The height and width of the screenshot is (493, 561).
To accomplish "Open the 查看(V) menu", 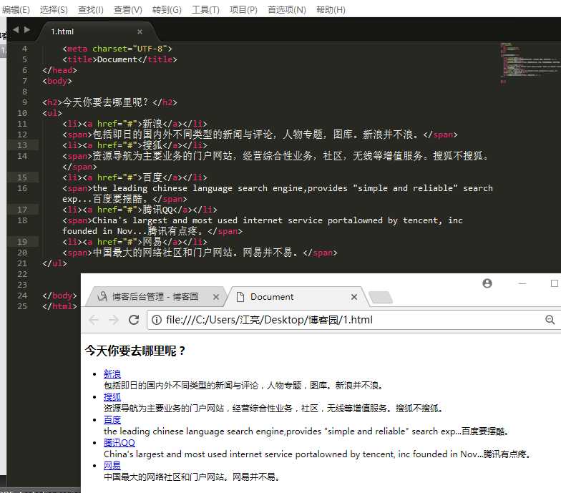I will pyautogui.click(x=127, y=10).
